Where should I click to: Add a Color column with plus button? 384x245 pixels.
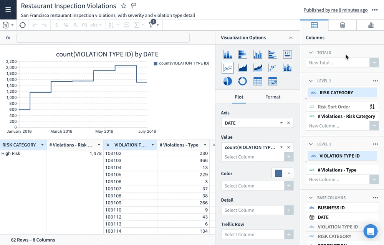(289, 186)
